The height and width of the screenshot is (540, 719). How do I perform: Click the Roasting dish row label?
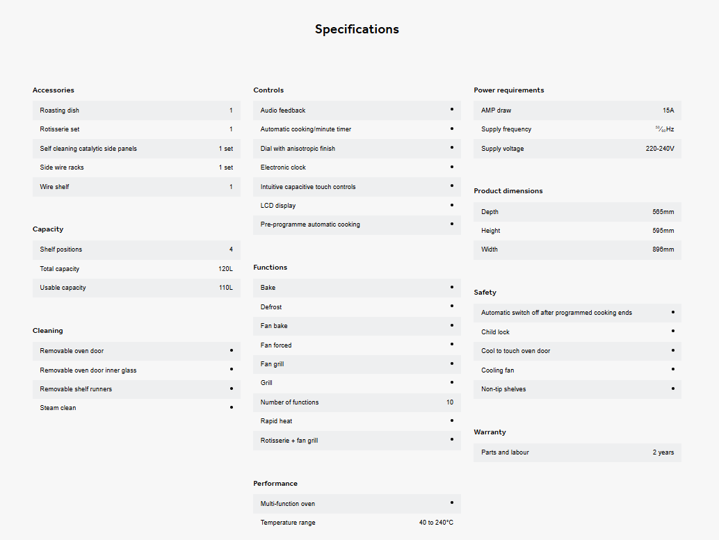(59, 111)
